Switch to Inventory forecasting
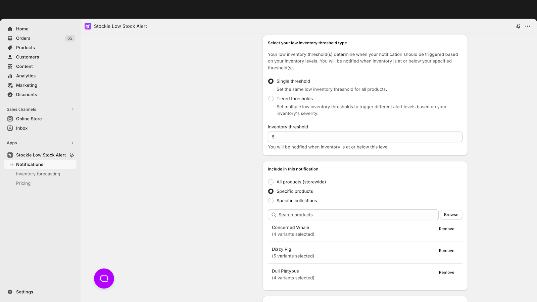Screen dimensions: 537x302 pyautogui.click(x=38, y=173)
